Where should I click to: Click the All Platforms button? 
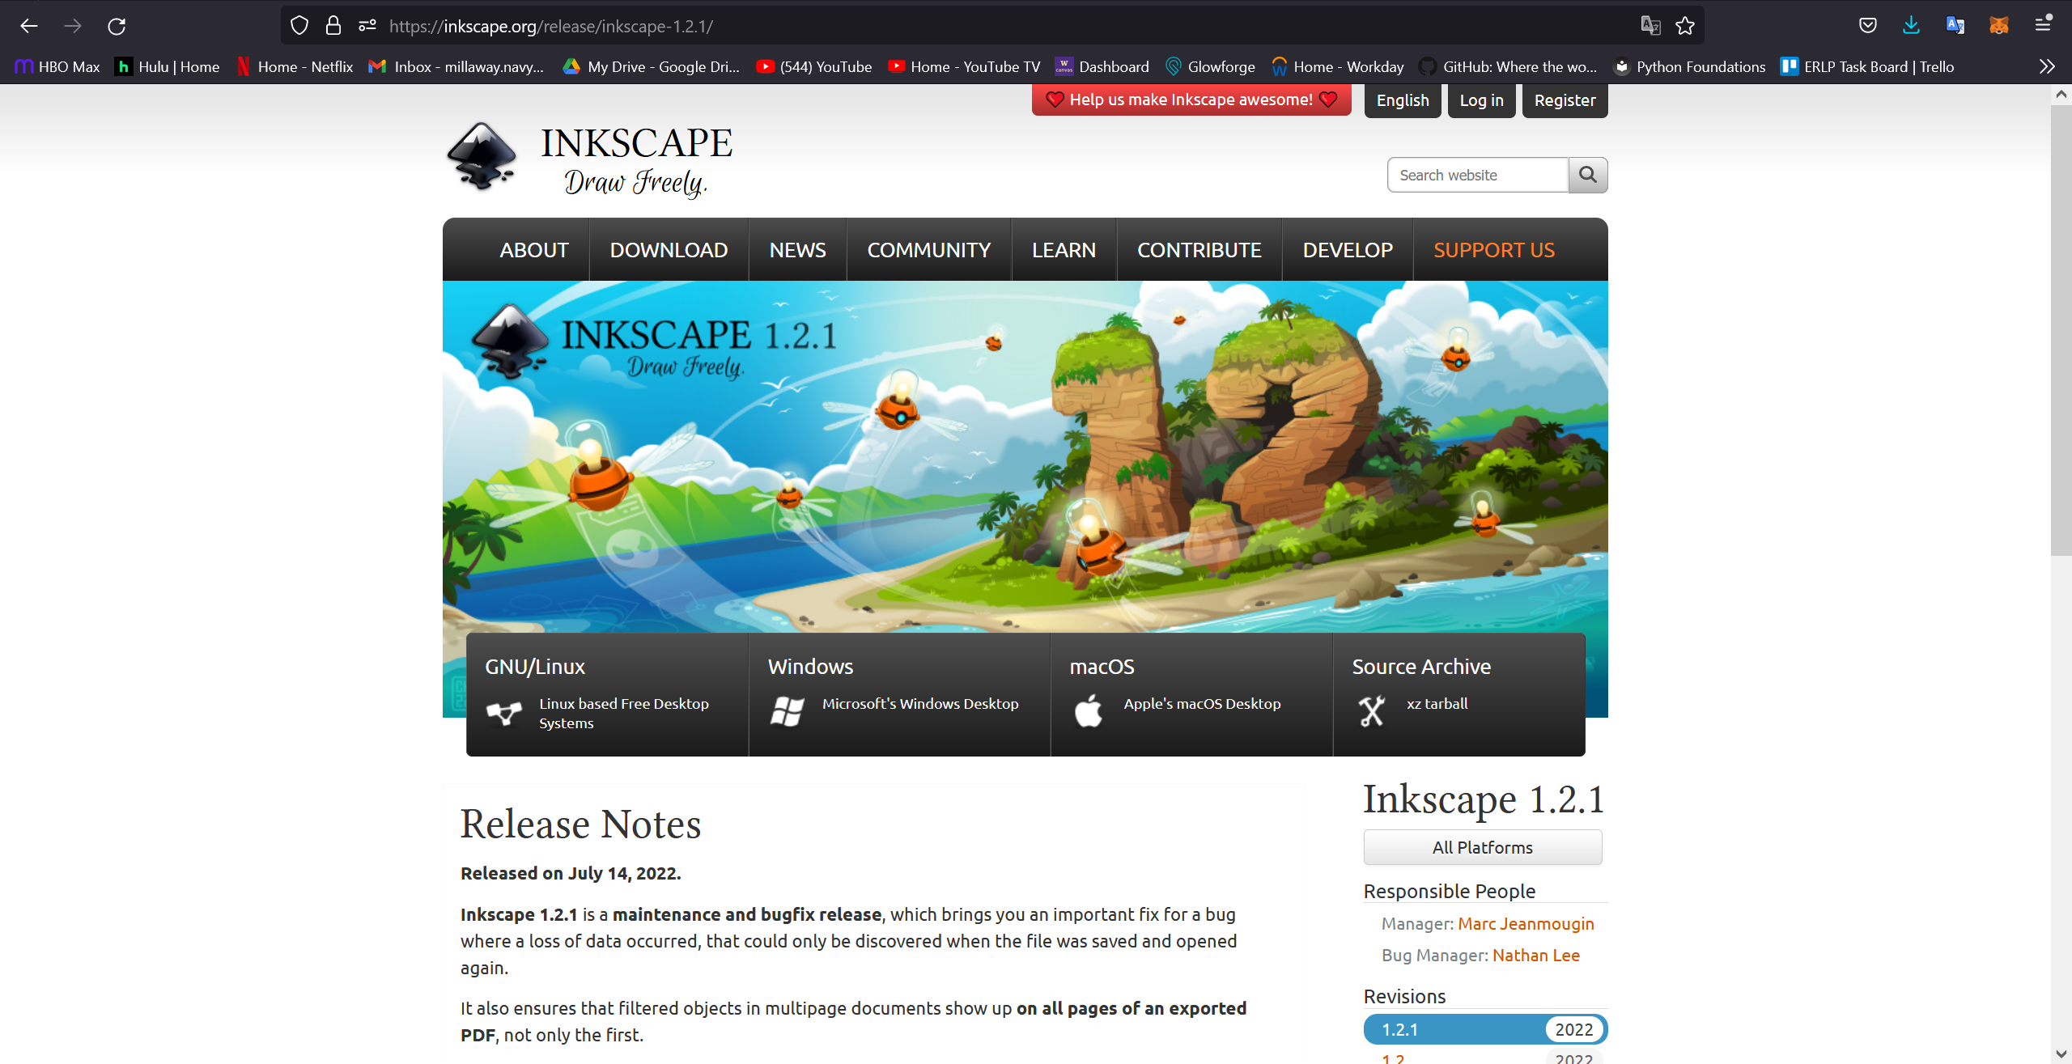click(1483, 847)
